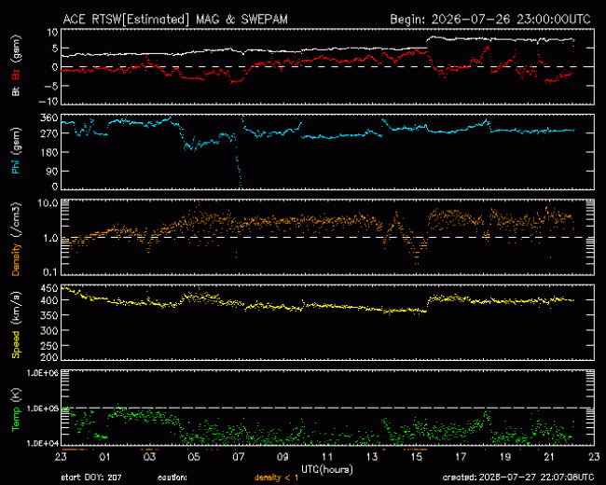Select the white 'Bt' axis label

[x=16, y=90]
